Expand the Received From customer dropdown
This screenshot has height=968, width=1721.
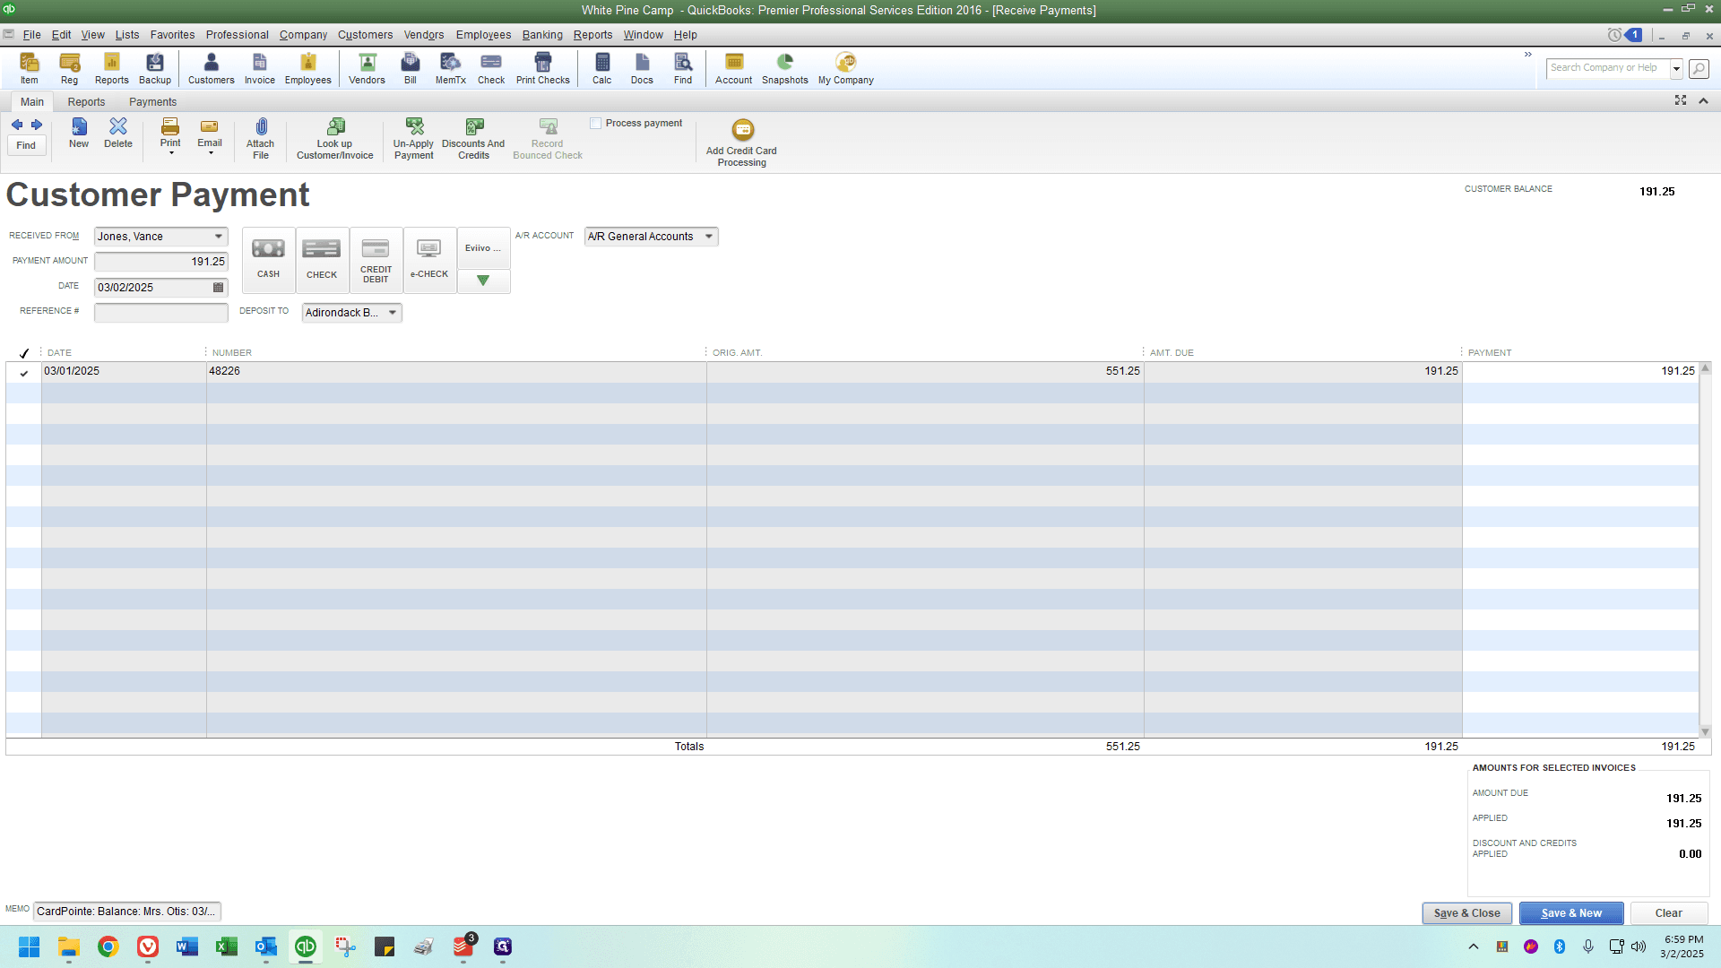coord(219,237)
